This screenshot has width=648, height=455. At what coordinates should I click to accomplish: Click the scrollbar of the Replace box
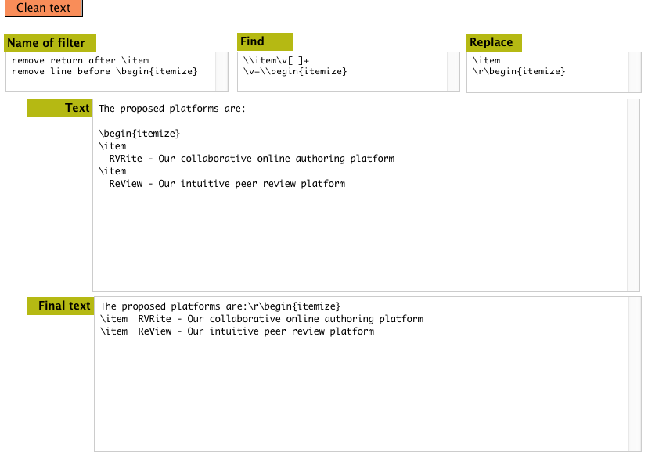pos(635,72)
